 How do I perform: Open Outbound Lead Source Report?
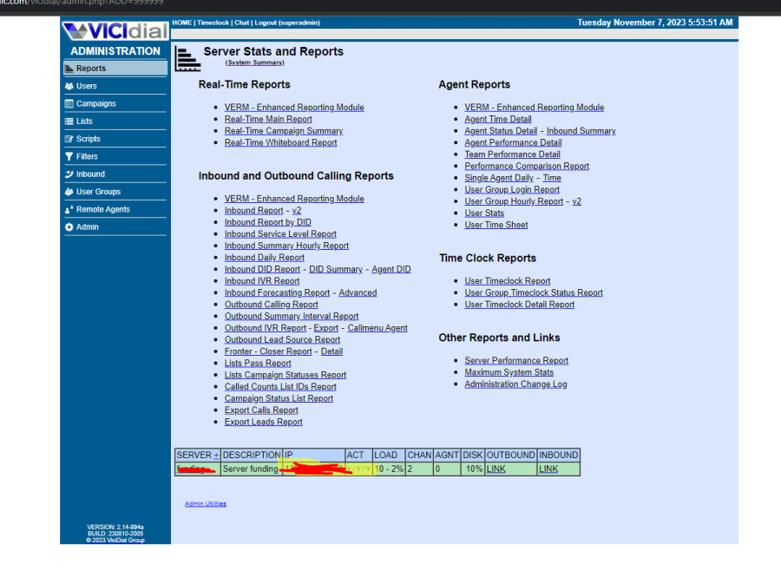click(x=282, y=340)
